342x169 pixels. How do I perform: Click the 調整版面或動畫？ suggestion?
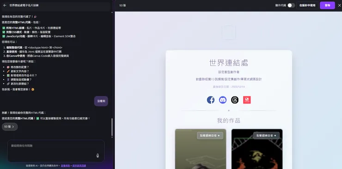(19, 79)
